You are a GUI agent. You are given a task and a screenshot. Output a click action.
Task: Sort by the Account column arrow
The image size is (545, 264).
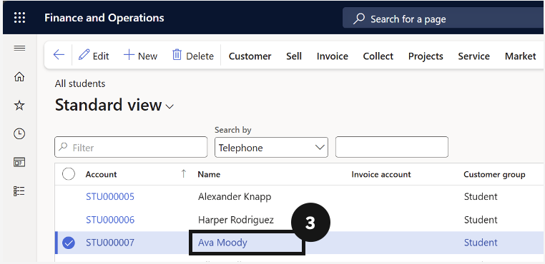184,174
